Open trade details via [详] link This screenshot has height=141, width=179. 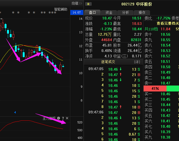(137, 62)
